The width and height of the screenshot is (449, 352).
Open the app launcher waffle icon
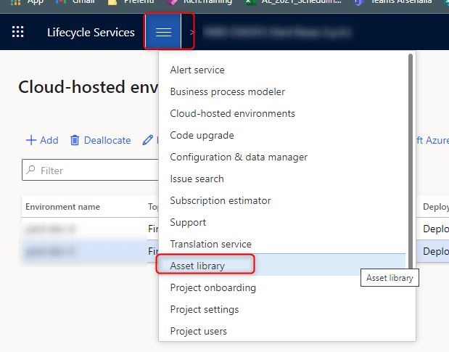click(x=18, y=32)
